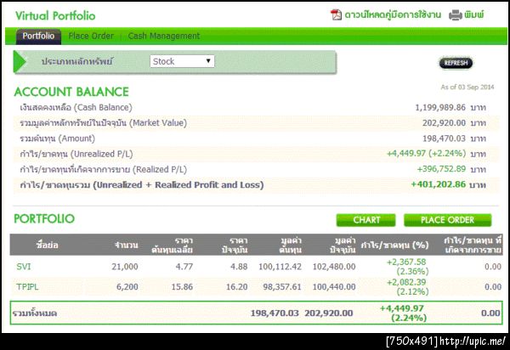Click TPIPL current price 16.20
The image size is (510, 350).
[x=237, y=287]
